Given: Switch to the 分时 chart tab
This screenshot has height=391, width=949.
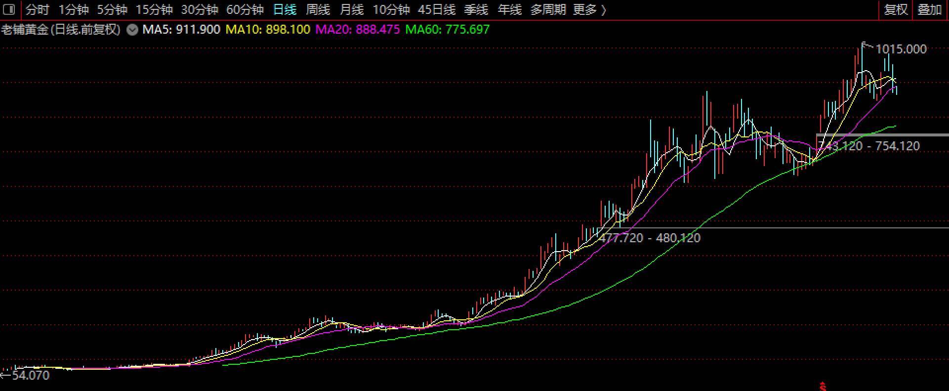Looking at the screenshot, I should tap(38, 9).
